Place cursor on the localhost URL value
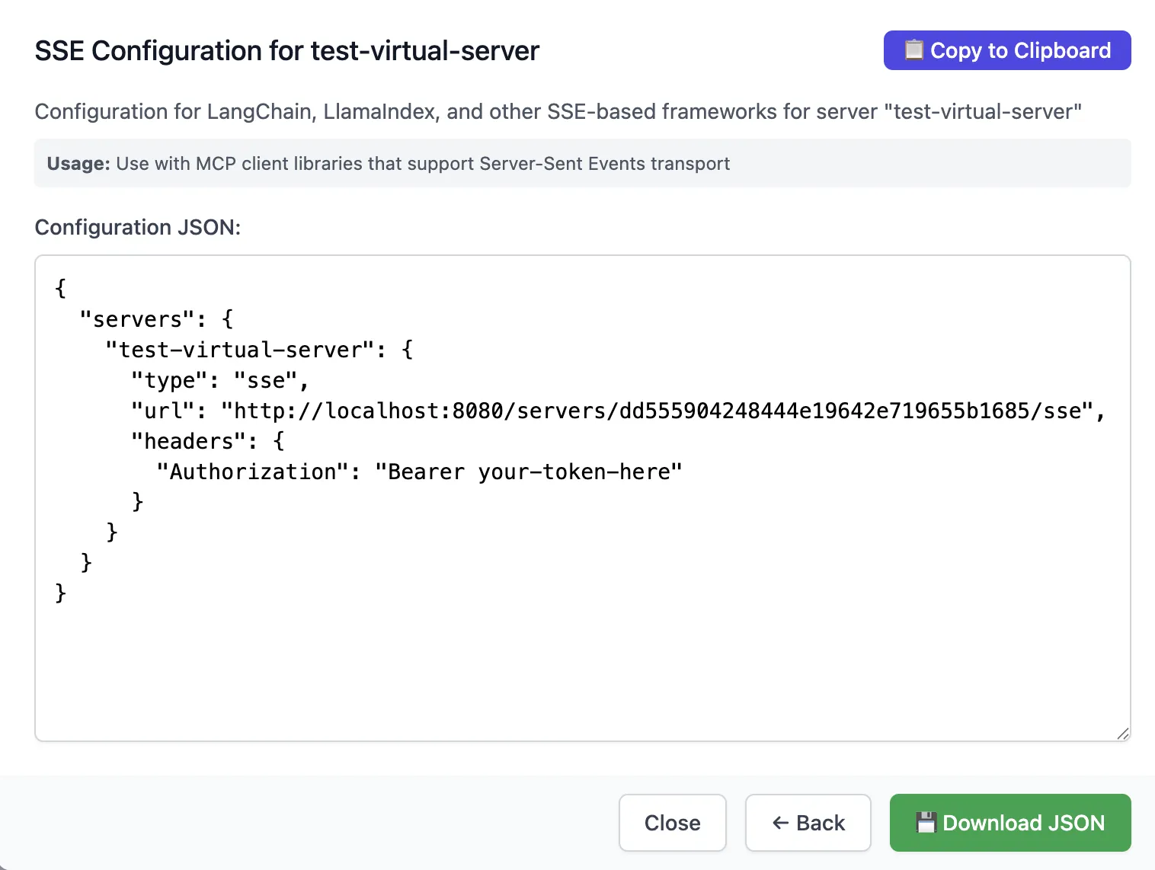This screenshot has height=870, width=1155. (x=657, y=411)
